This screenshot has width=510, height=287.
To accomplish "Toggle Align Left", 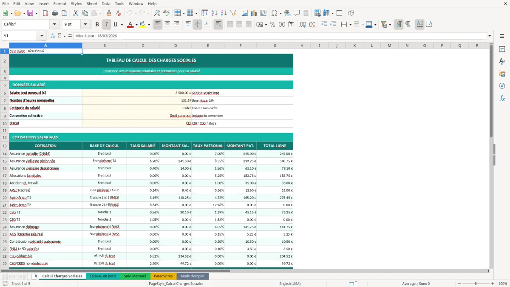I will (158, 25).
